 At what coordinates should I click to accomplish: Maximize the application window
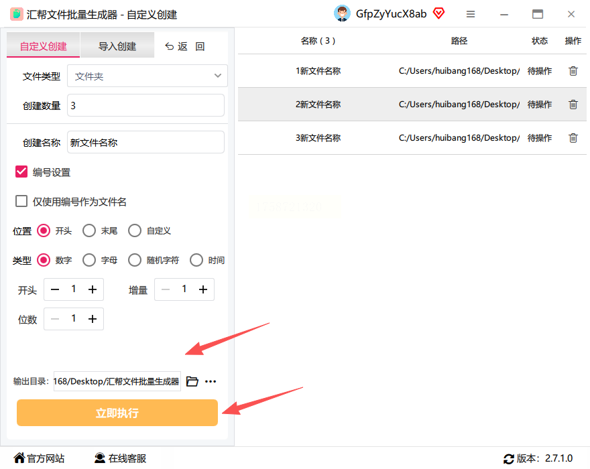tap(537, 14)
